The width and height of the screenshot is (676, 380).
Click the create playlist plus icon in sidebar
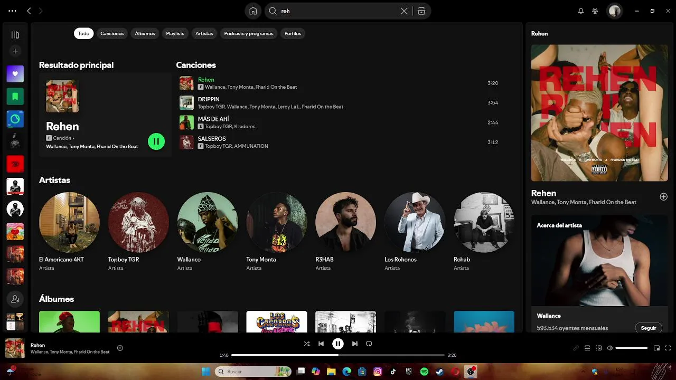pos(15,51)
